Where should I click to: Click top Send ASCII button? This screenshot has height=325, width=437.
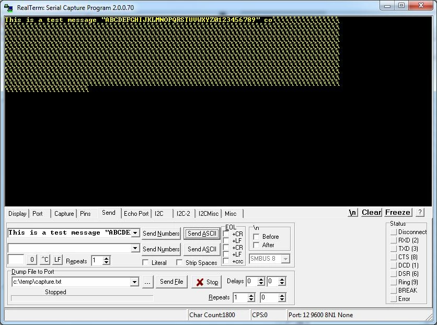(202, 234)
